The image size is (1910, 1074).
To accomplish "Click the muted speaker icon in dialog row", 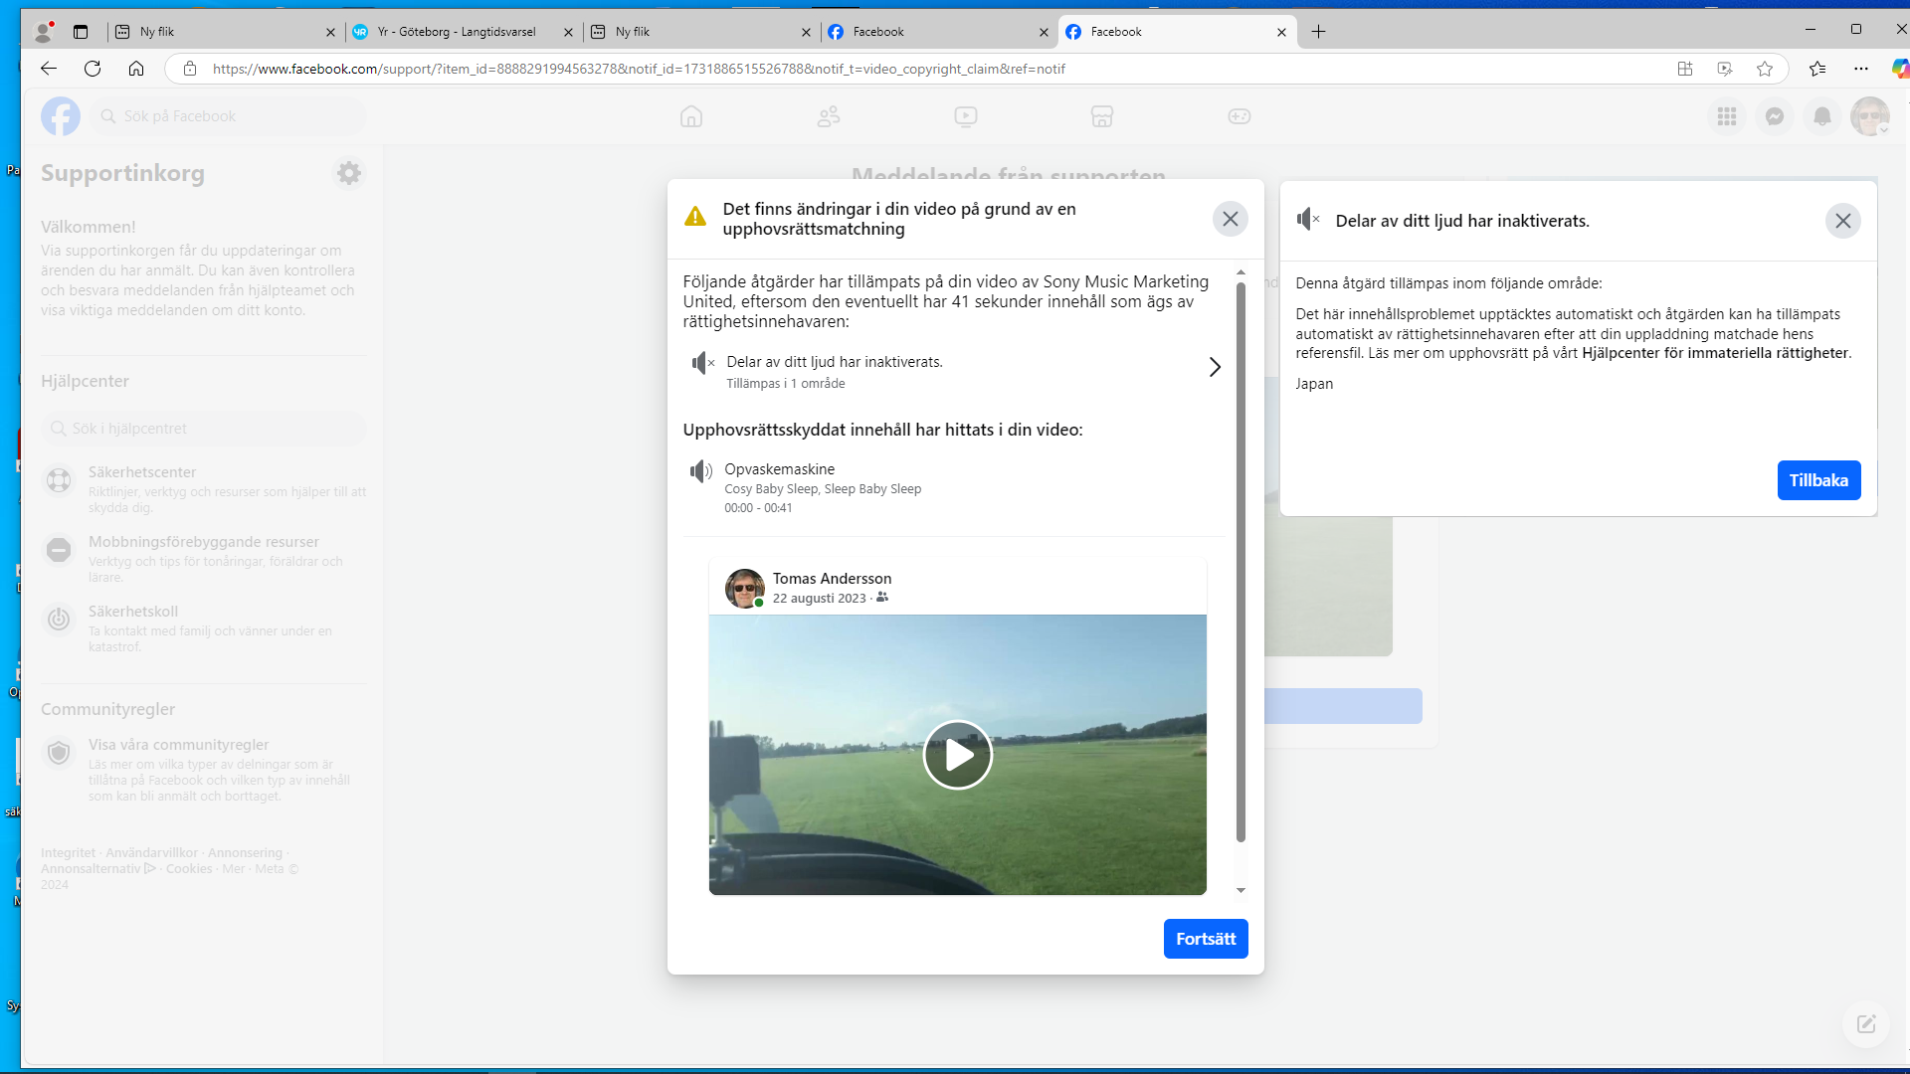I will coord(703,363).
